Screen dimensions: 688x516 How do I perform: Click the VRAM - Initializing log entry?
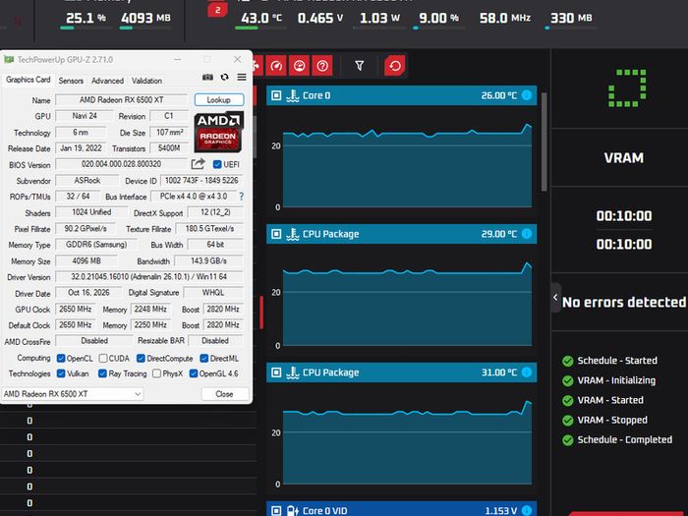(x=616, y=380)
